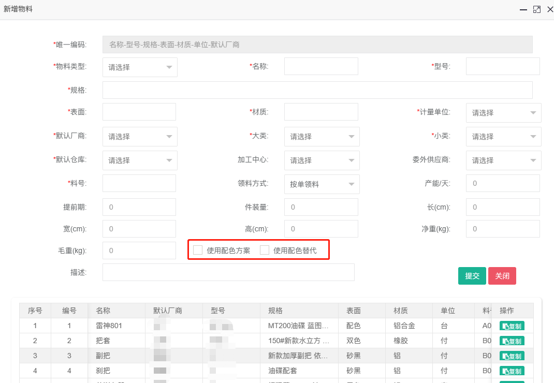
Task: Sort by the 名称 column header
Action: (x=103, y=311)
